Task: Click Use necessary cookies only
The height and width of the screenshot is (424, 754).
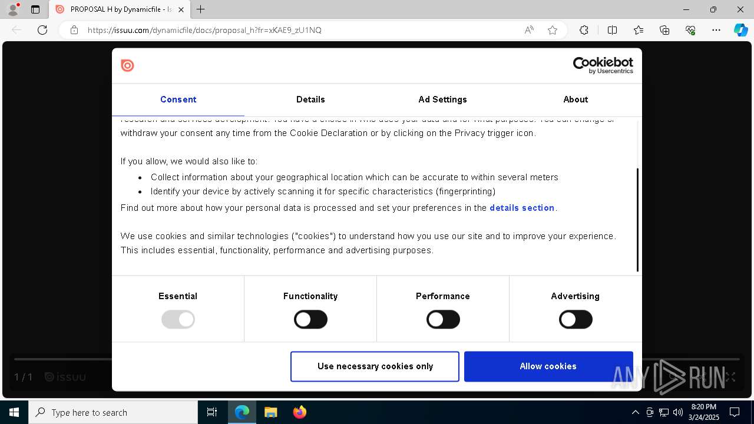Action: (x=375, y=366)
